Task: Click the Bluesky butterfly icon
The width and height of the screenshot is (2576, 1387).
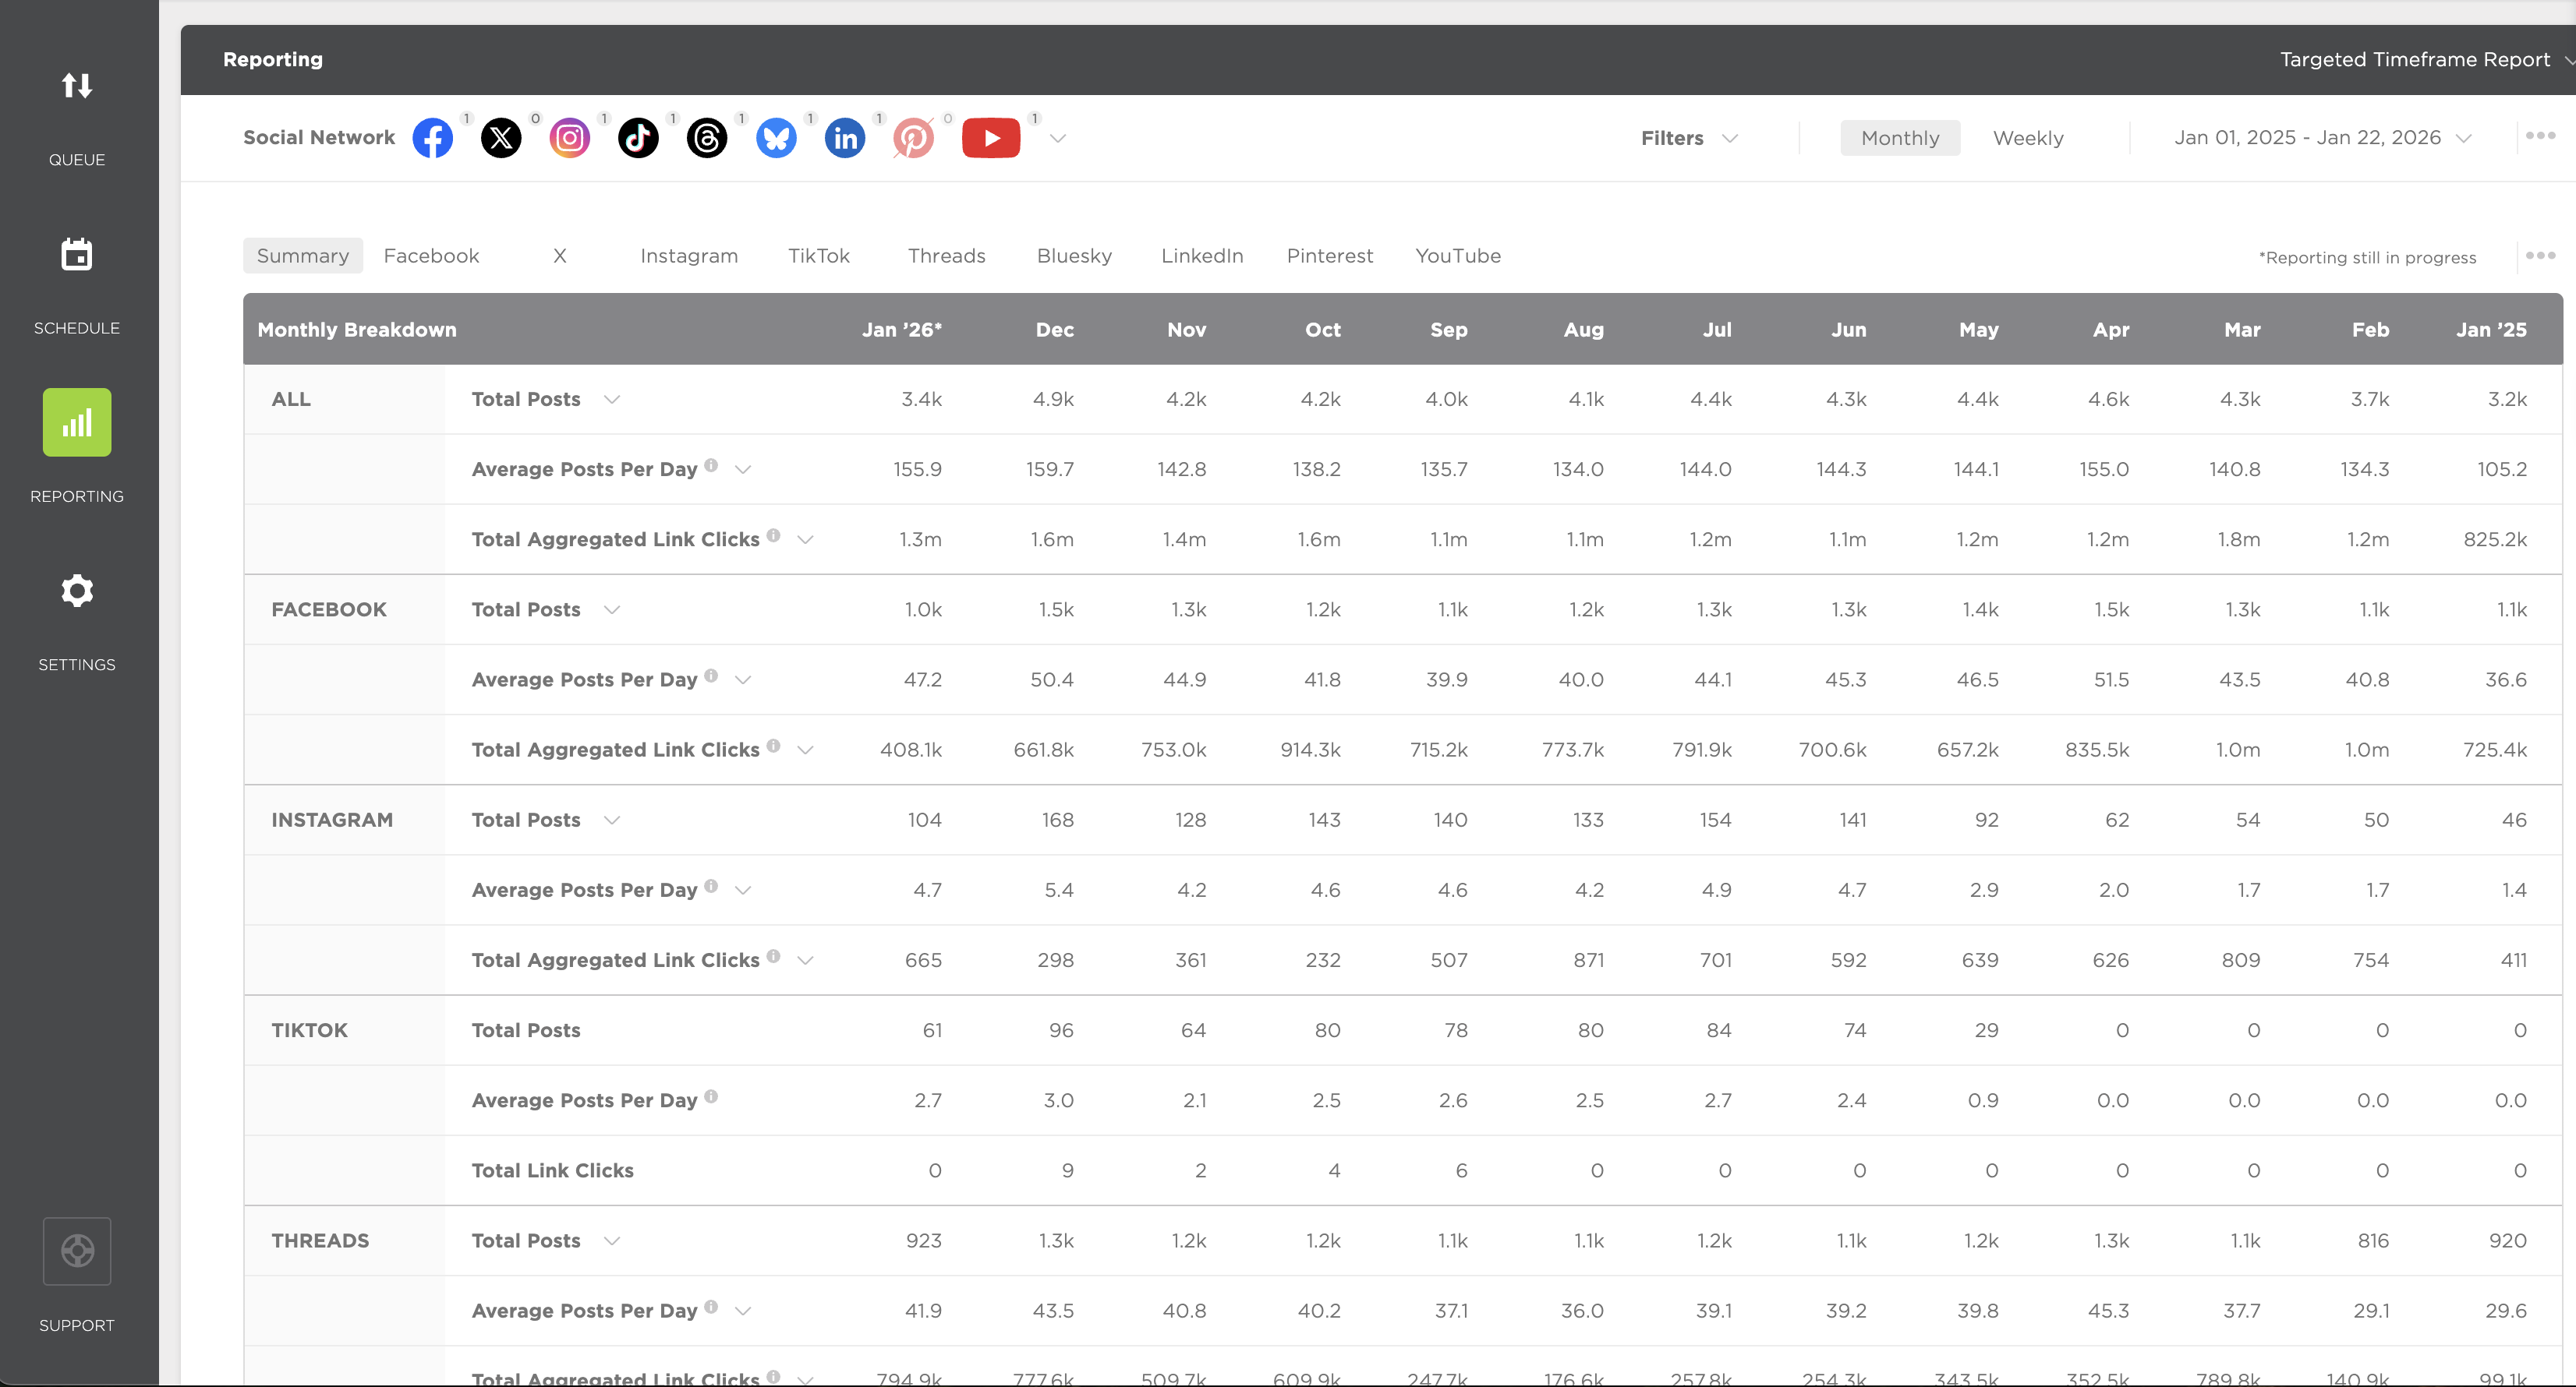Action: (776, 138)
